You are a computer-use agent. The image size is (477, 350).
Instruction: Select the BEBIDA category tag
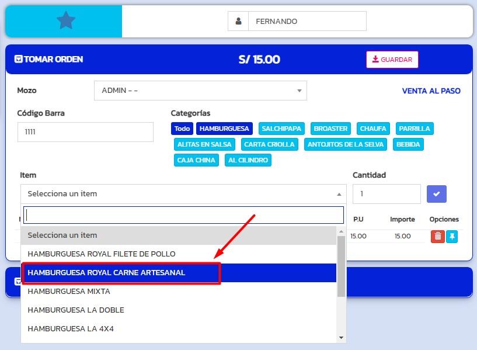click(408, 144)
